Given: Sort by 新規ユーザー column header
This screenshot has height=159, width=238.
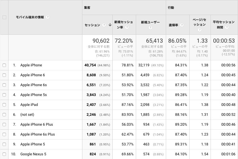Looking at the screenshot, I should click(x=150, y=22).
